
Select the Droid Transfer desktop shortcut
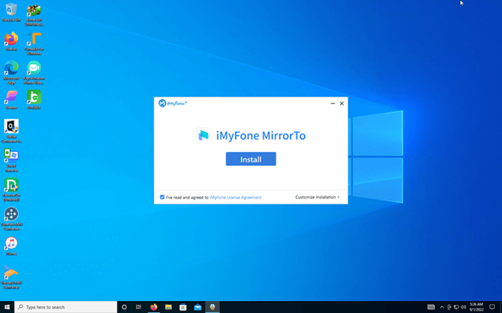click(11, 160)
